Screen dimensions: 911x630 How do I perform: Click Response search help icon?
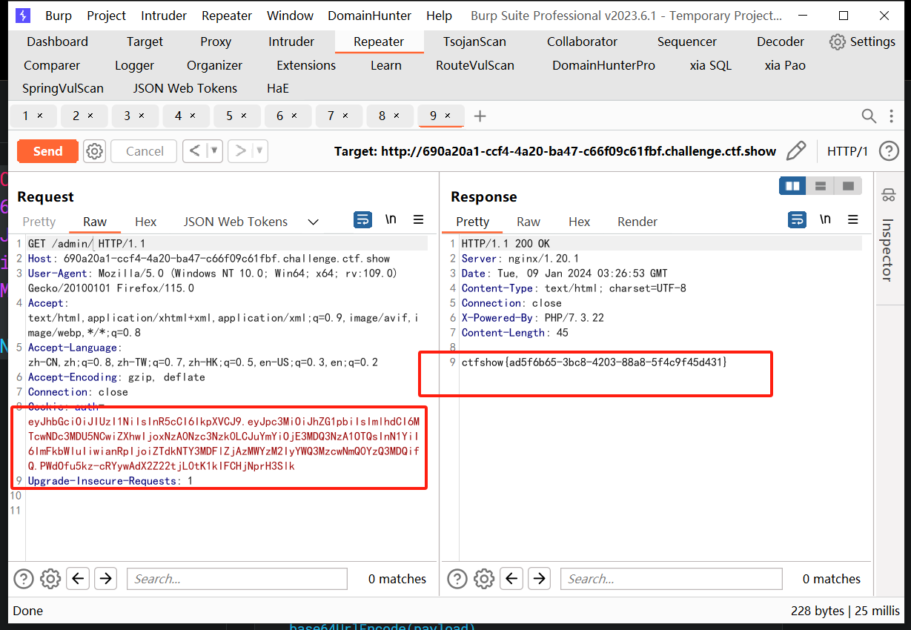point(457,579)
